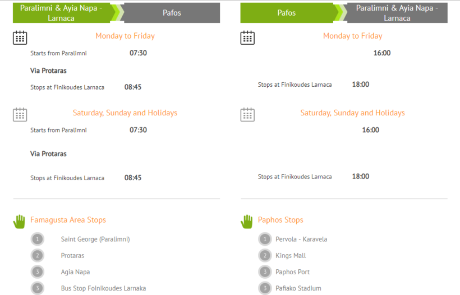The image size is (460, 295).
Task: Click the hand icon beside Paphos Stops
Action: pos(247,221)
